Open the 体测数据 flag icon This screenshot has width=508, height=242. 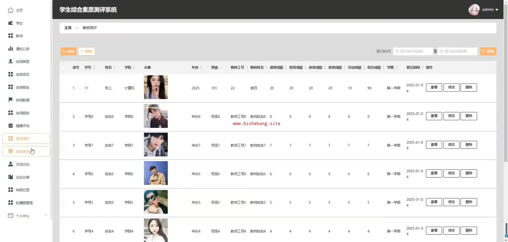pyautogui.click(x=11, y=100)
